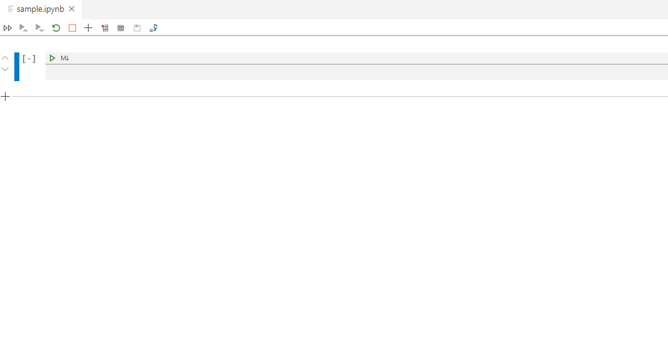Focus the empty cell code editor
The height and width of the screenshot is (345, 668).
coord(357,72)
